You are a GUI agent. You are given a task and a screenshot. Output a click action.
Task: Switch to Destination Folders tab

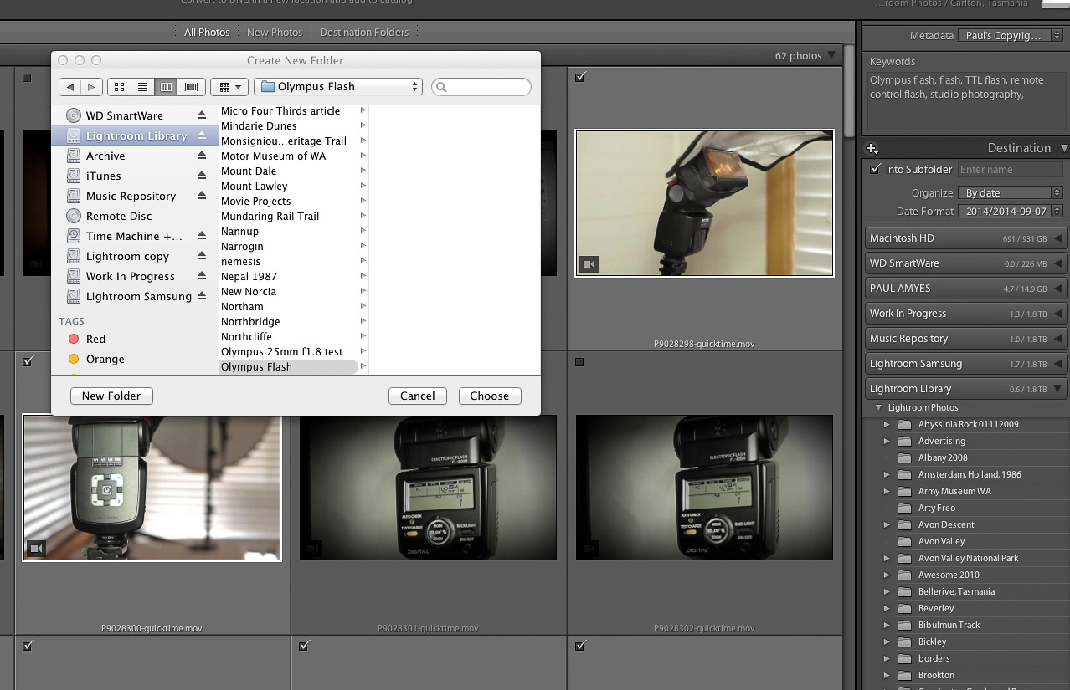click(x=364, y=33)
